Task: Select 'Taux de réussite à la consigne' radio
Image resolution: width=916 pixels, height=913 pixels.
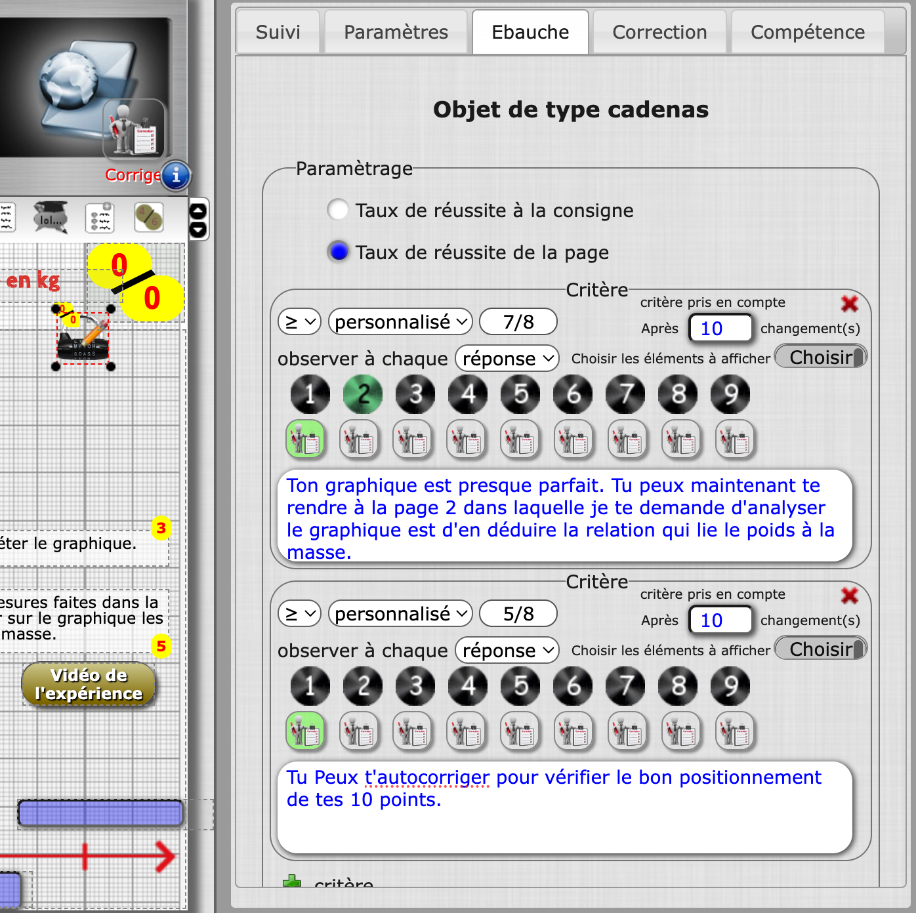Action: pyautogui.click(x=338, y=210)
